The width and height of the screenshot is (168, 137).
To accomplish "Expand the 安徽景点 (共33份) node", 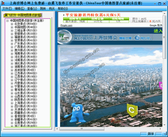I will pyautogui.click(x=12, y=34).
